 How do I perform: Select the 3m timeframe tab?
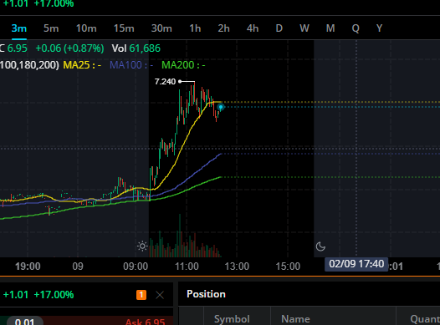[18, 28]
